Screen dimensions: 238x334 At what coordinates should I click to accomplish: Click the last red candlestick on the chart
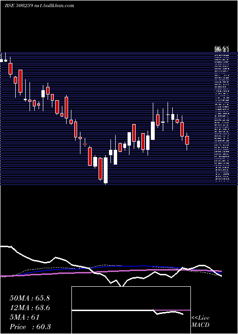pyautogui.click(x=187, y=140)
